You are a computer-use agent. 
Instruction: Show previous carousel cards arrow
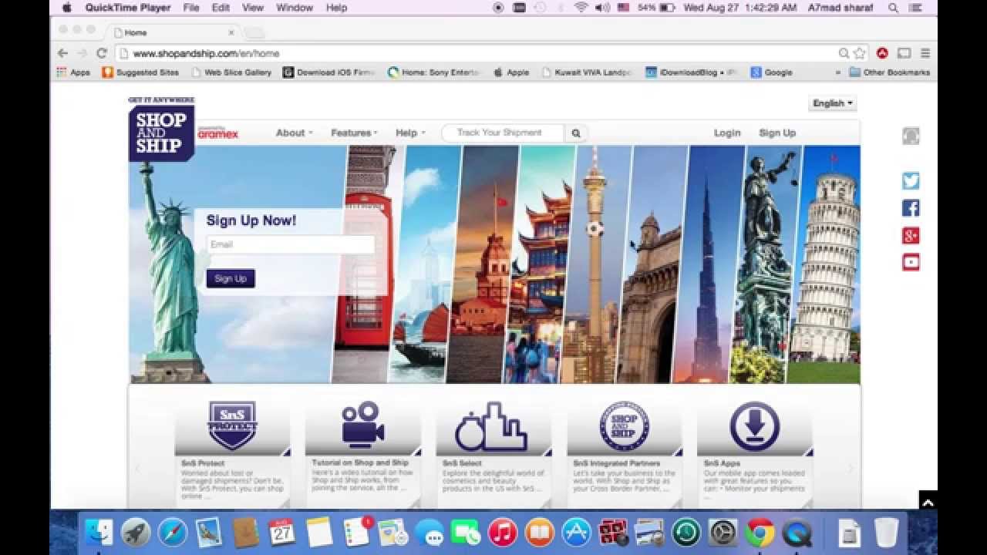tap(138, 468)
